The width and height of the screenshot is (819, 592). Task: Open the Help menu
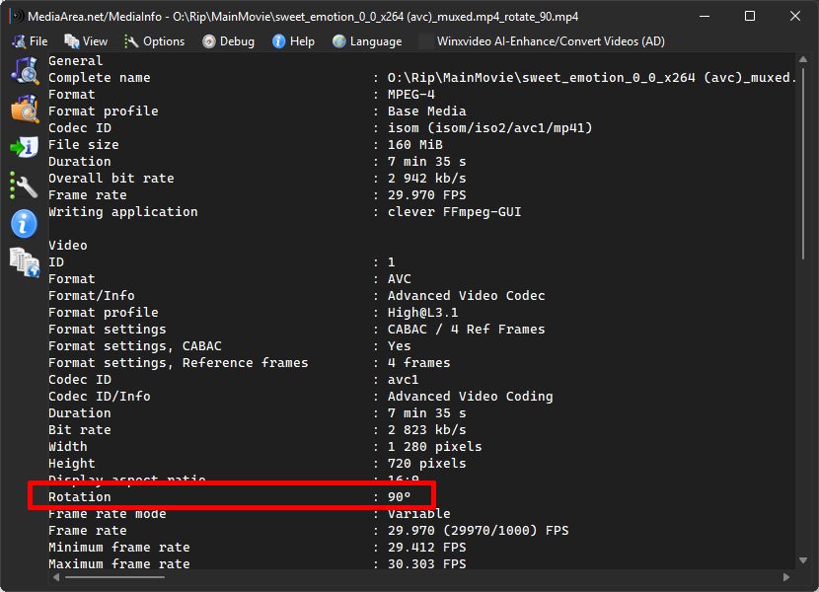click(x=293, y=41)
